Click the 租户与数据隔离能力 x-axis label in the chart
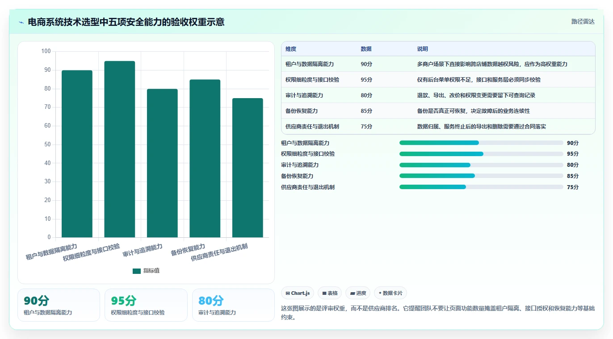 [51, 252]
